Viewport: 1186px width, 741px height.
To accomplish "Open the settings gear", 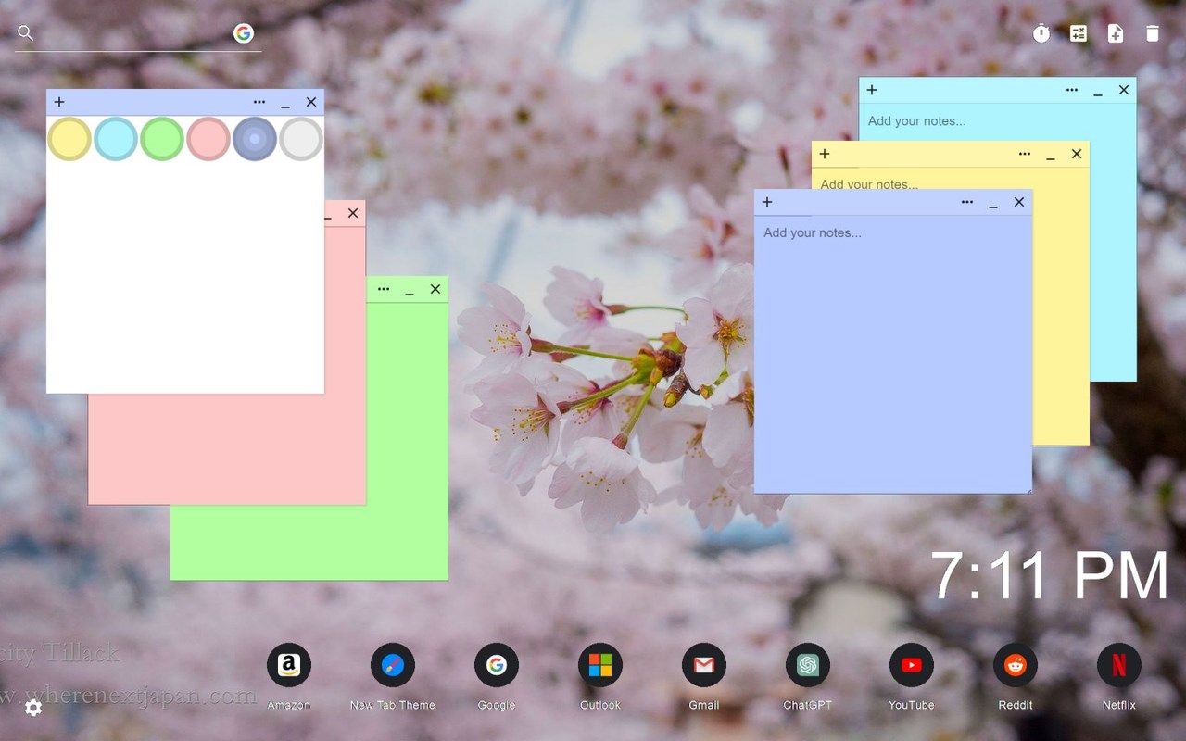I will (x=33, y=708).
